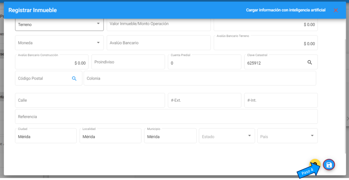The width and height of the screenshot is (349, 180).
Task: Click the Localidad field containing Mérida
Action: (x=110, y=136)
